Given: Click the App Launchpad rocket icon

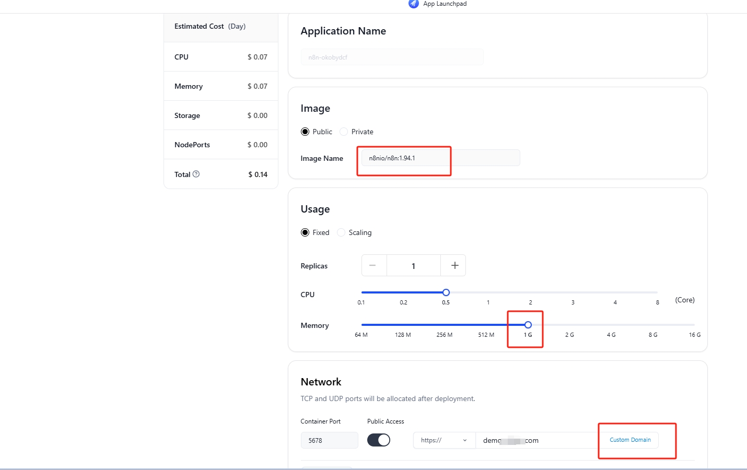Looking at the screenshot, I should click(414, 4).
